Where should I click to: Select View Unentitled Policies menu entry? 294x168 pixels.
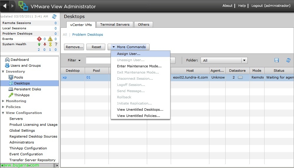tap(140, 116)
